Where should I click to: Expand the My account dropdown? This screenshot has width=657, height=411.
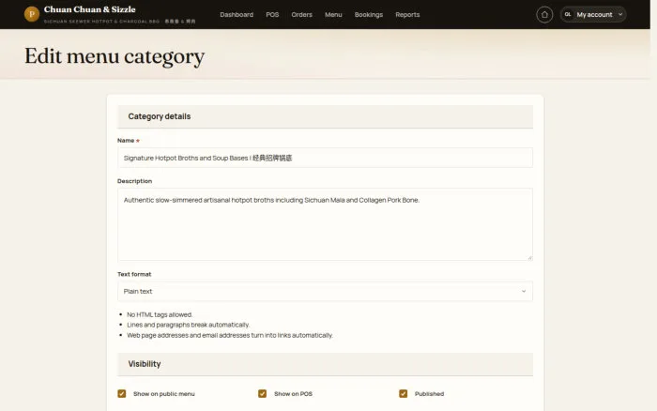pos(593,15)
